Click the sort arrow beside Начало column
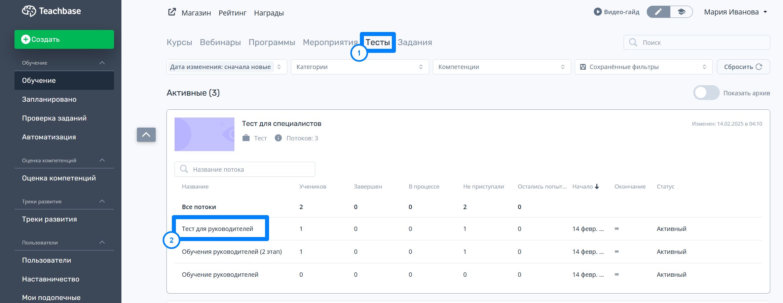Image resolution: width=783 pixels, height=303 pixels. tap(597, 187)
